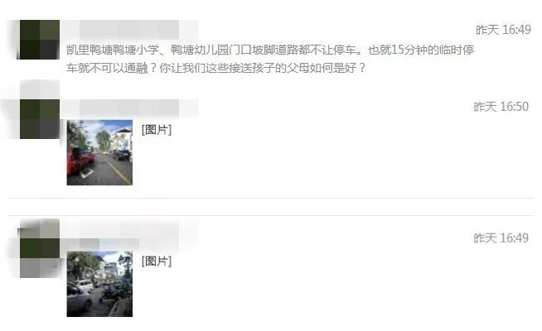Select [图片] label next to red car photo
This screenshot has height=331, width=542.
[157, 130]
